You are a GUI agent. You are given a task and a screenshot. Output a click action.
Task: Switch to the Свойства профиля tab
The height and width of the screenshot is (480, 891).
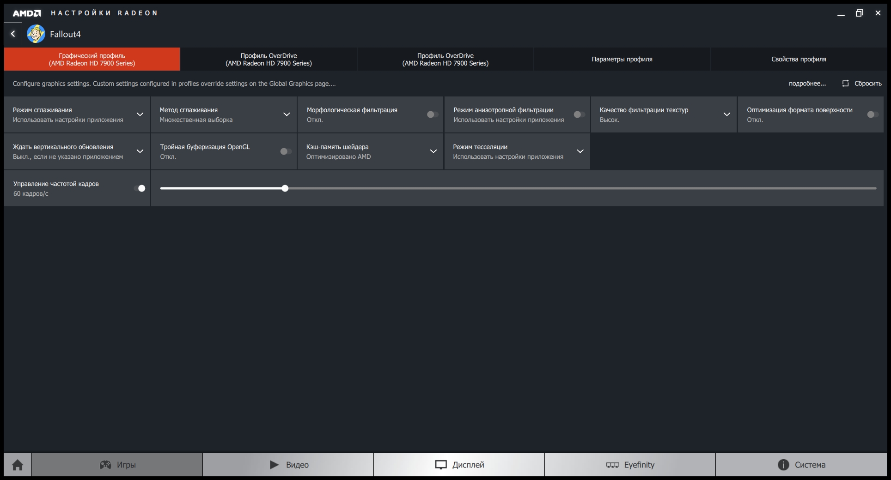[x=799, y=59]
